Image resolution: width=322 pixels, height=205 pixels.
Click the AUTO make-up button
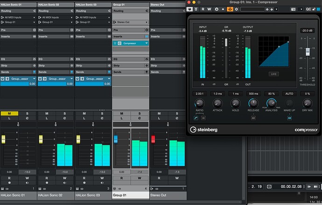(290, 93)
